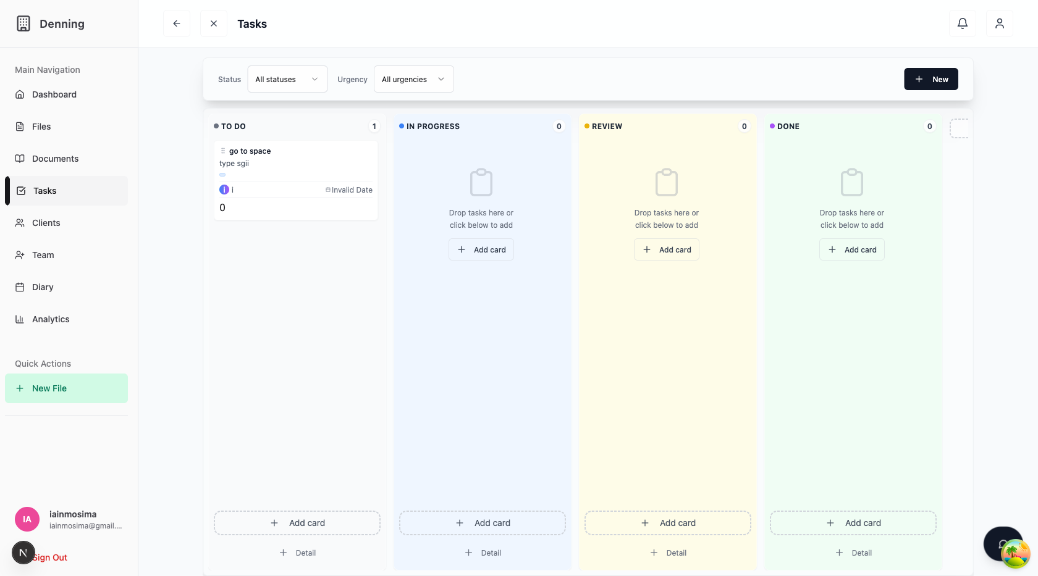Select the Documents icon in the sidebar

point(20,158)
